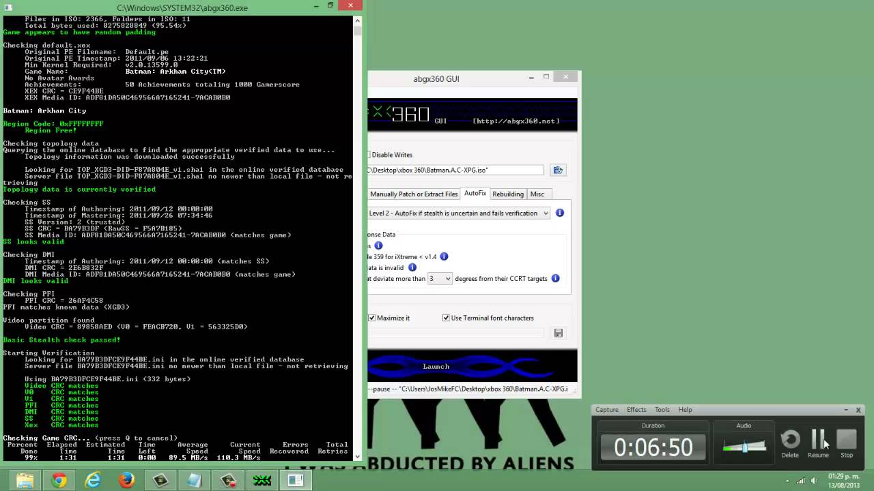The image size is (874, 491).
Task: Click 'Basic Stealth check passed!' console line
Action: (61, 340)
